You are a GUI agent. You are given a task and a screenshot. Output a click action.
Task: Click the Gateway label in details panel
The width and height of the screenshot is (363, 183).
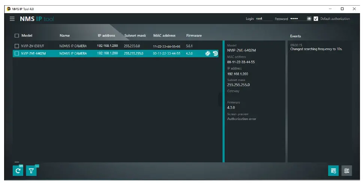pos(233,91)
